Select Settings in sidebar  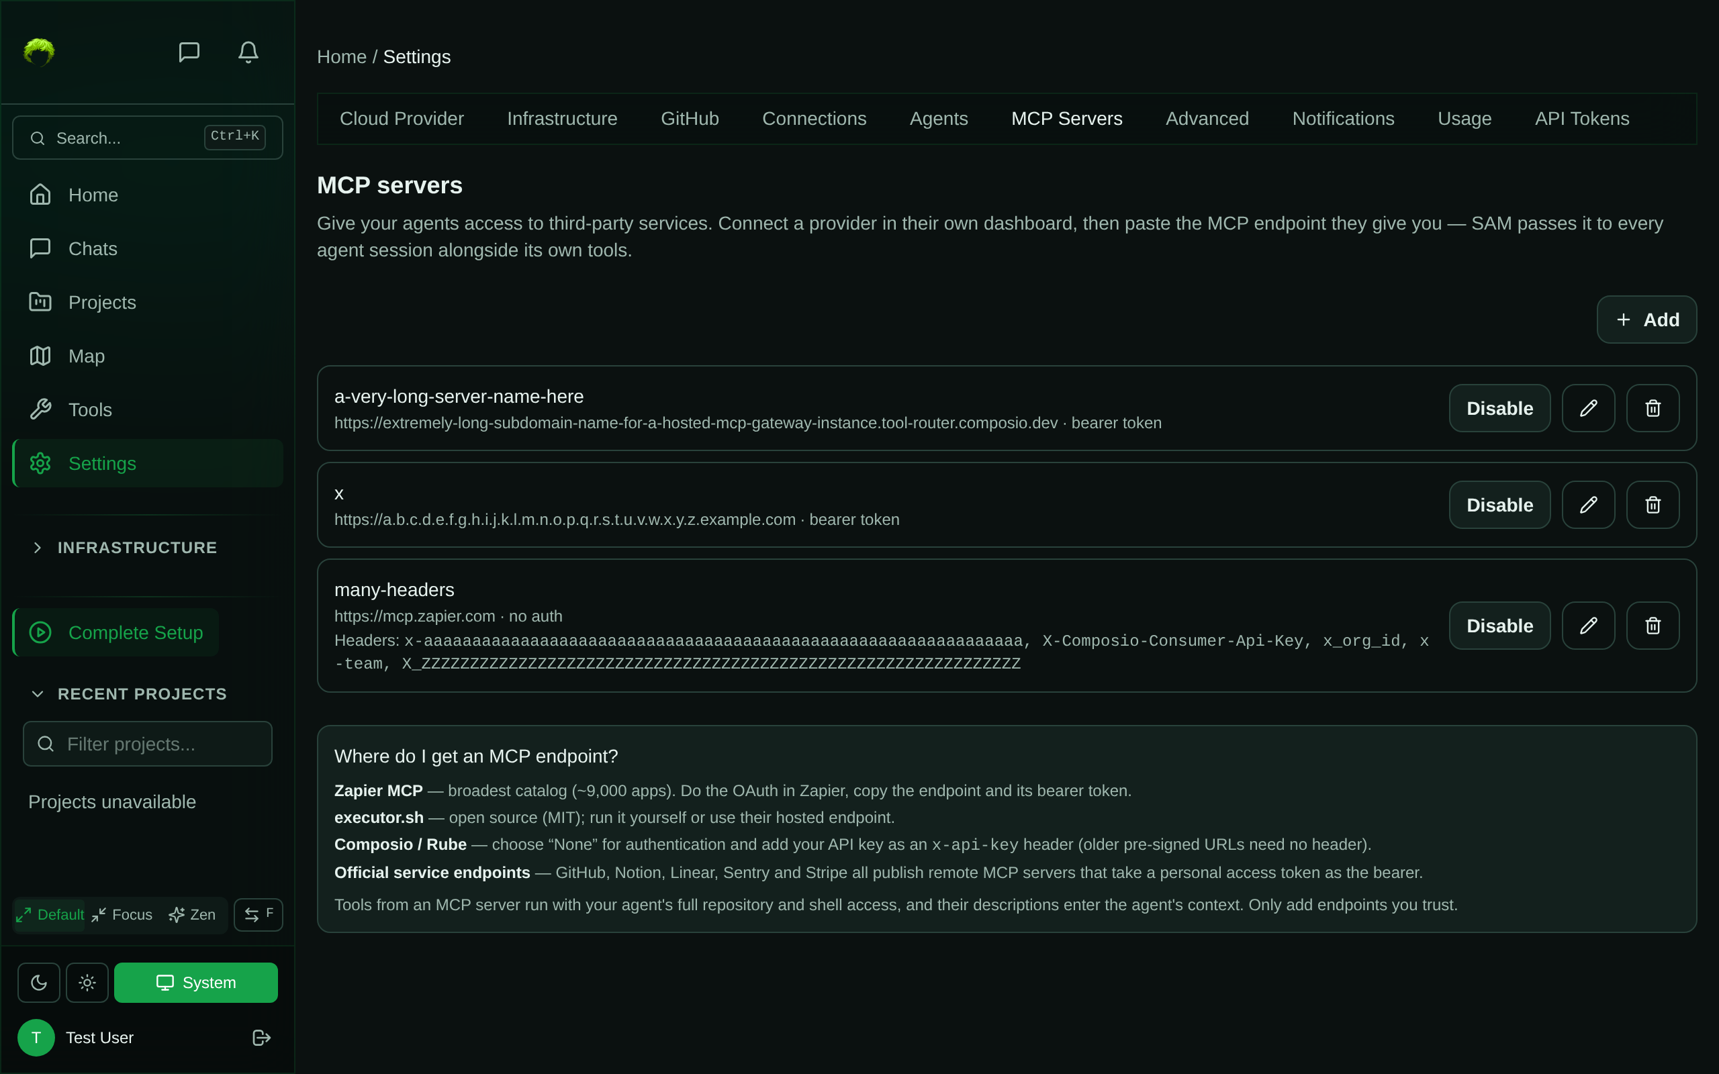148,463
